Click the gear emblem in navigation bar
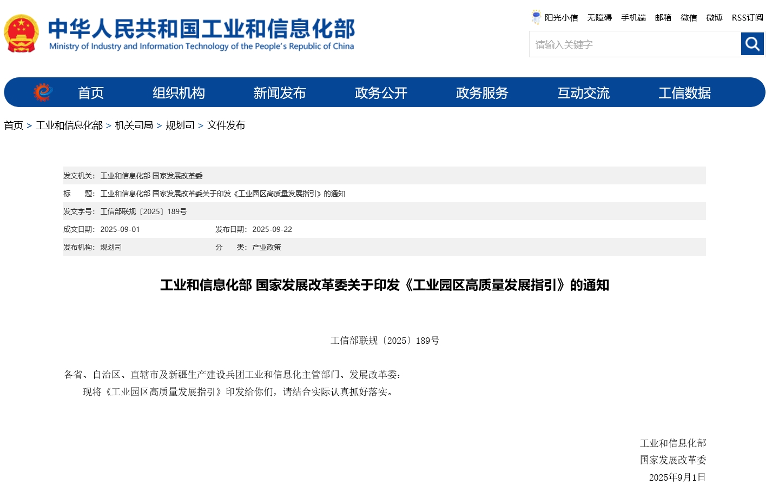Image resolution: width=772 pixels, height=485 pixels. click(x=43, y=92)
